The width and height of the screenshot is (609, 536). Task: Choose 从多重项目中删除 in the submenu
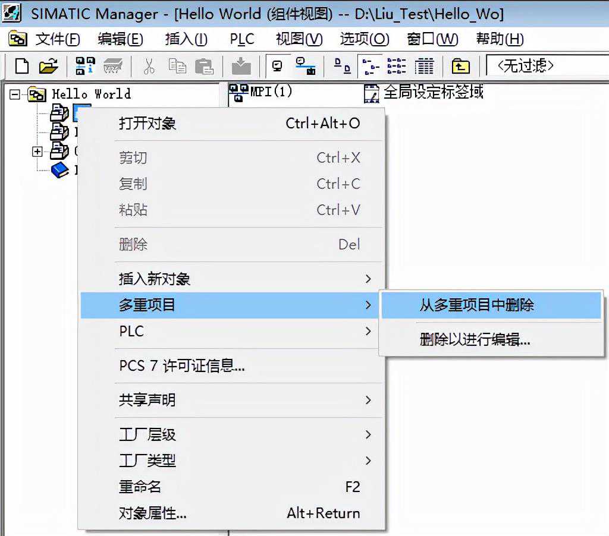pyautogui.click(x=477, y=305)
